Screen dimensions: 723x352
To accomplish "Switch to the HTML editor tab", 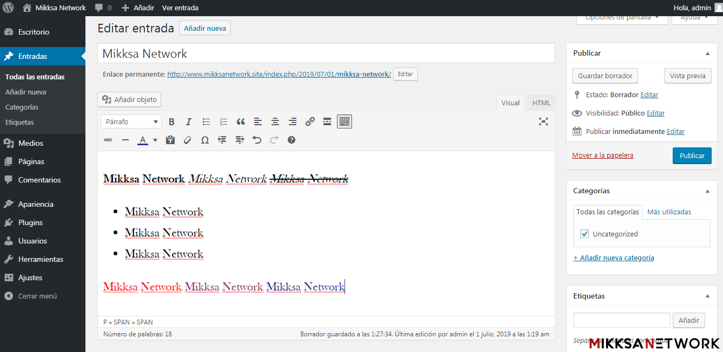I will click(541, 103).
